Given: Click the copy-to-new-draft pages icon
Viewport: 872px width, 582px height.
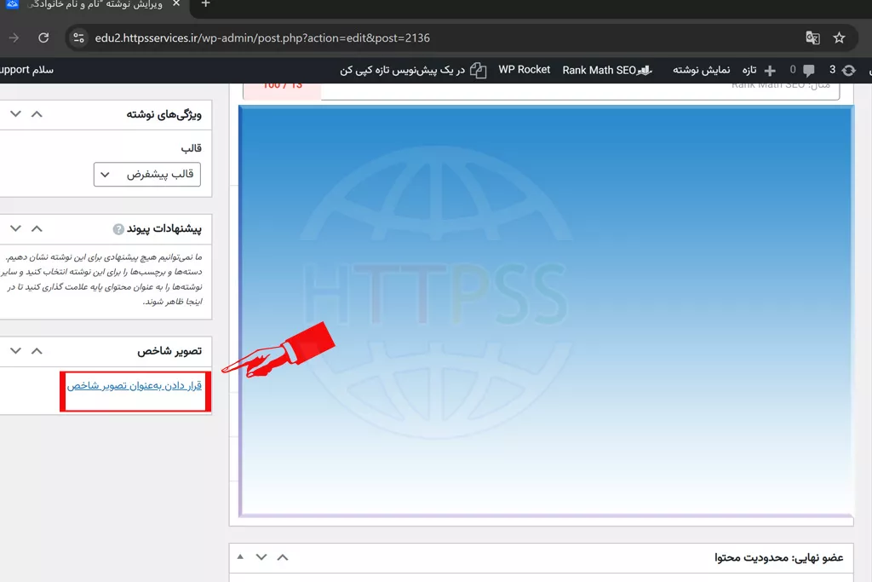Looking at the screenshot, I should point(479,70).
